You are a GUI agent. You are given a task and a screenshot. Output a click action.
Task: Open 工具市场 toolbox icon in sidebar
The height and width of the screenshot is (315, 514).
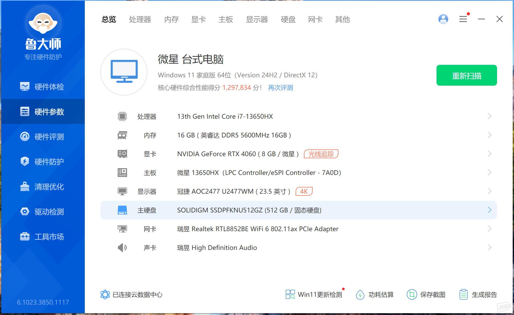click(x=25, y=237)
